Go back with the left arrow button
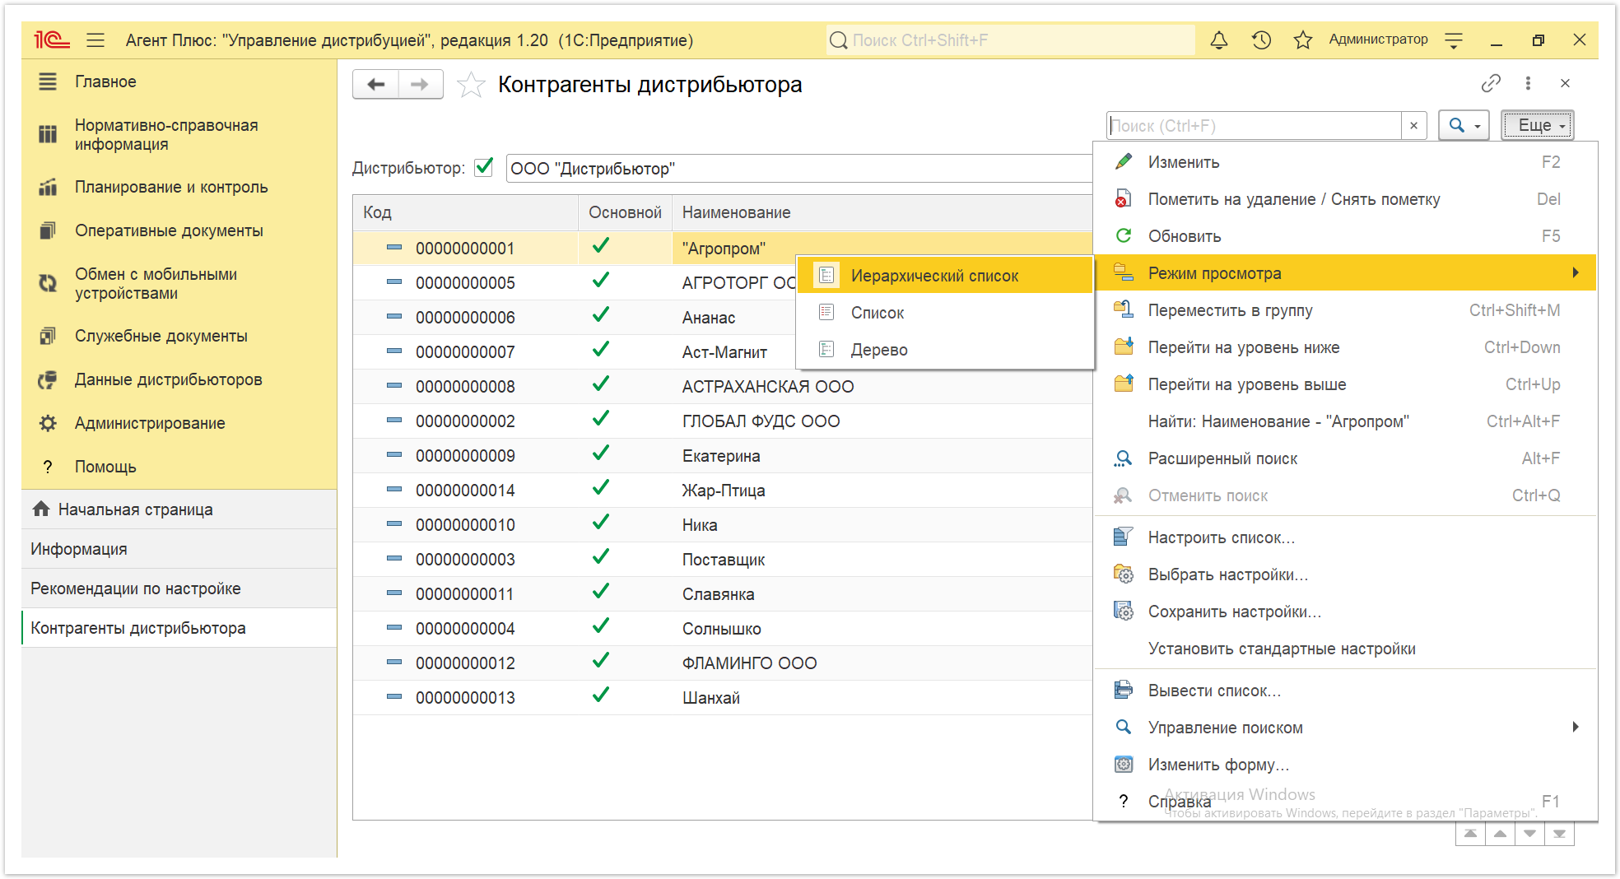 coord(376,84)
